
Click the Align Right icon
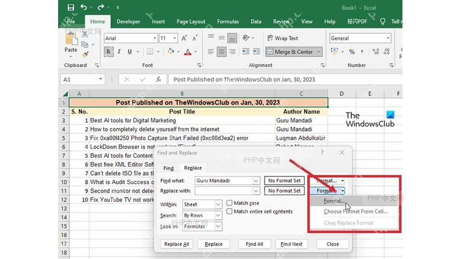232,52
